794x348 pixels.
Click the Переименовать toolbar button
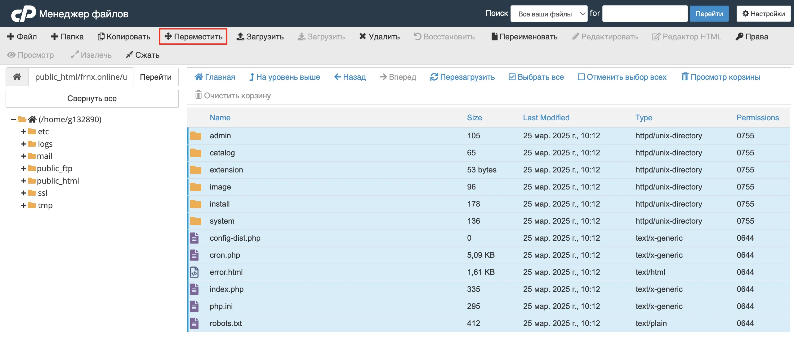[524, 37]
